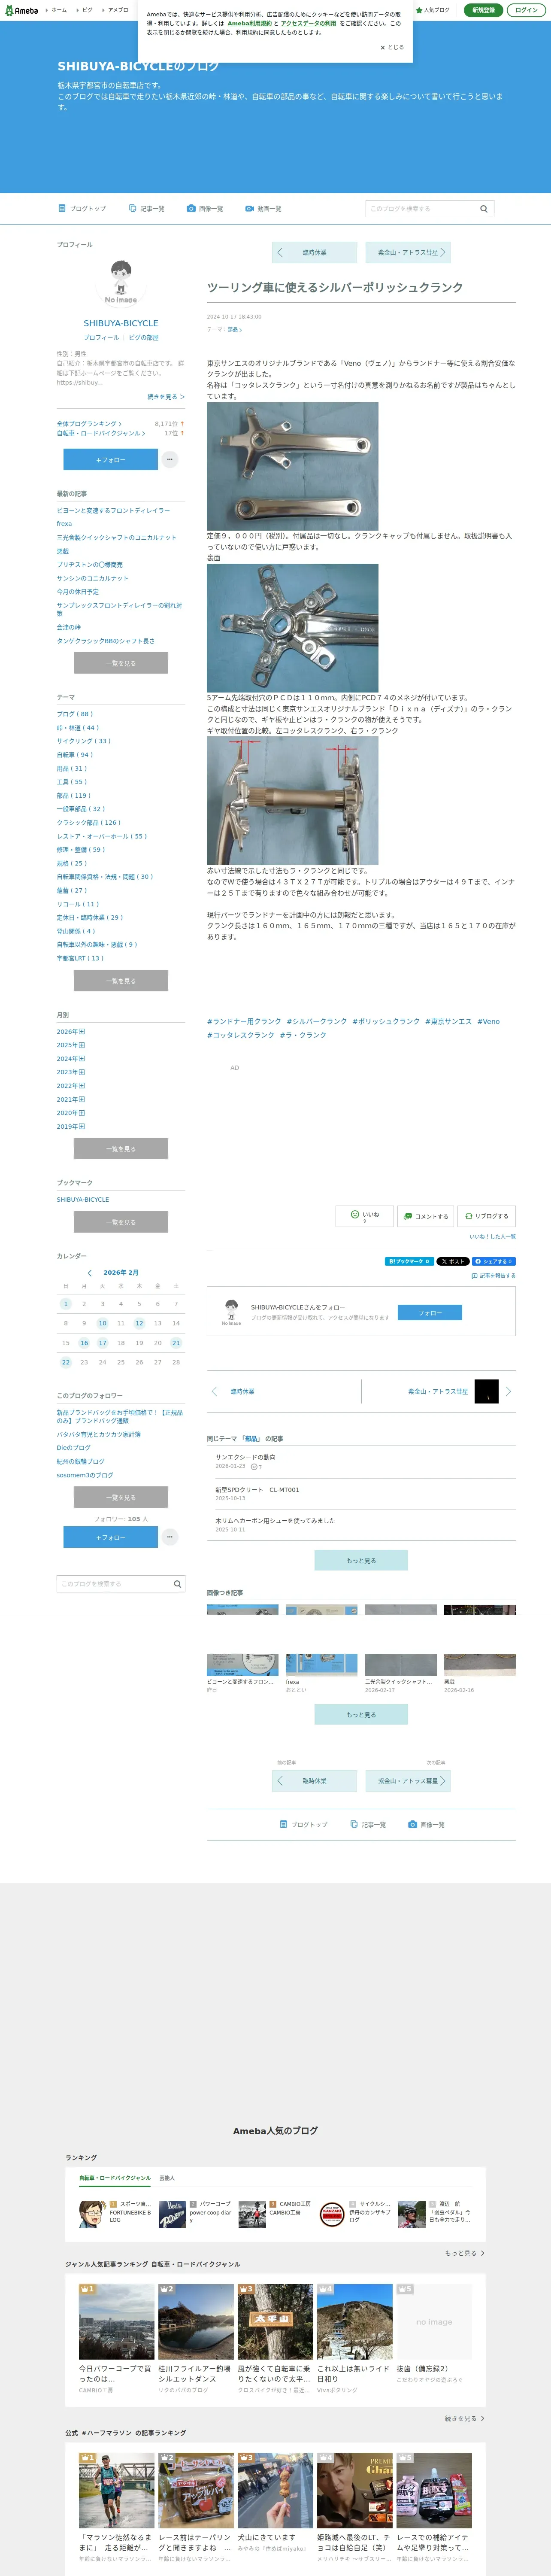Open recent article 会津の峠

69,627
